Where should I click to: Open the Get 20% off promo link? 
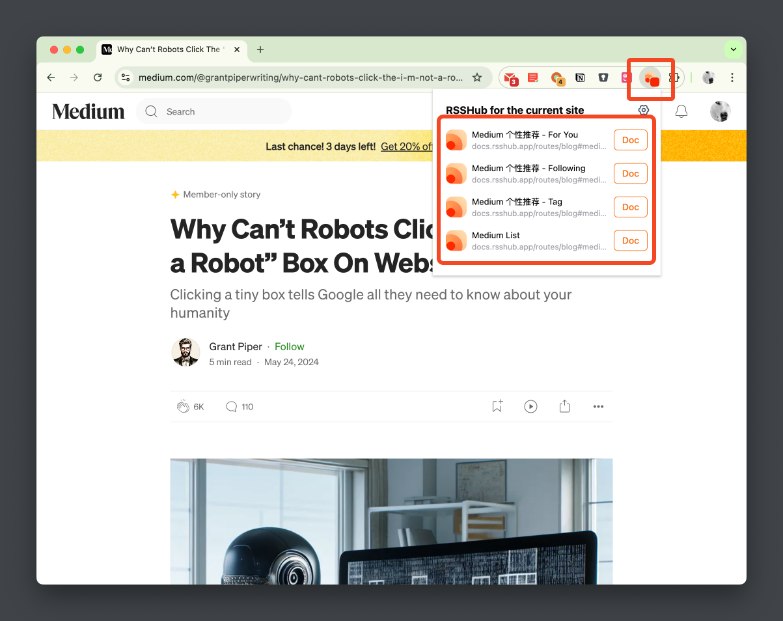pos(407,146)
